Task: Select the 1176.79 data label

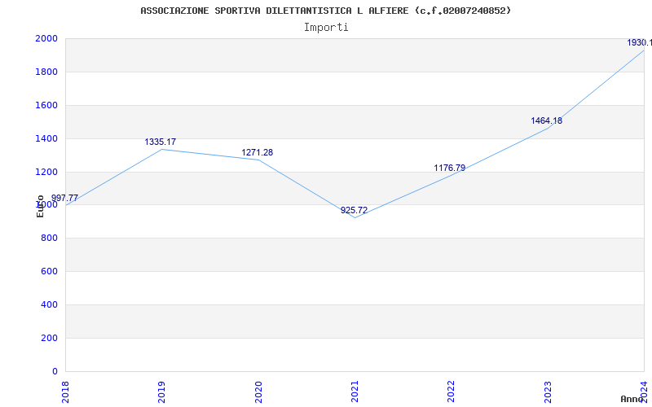Action: point(450,168)
